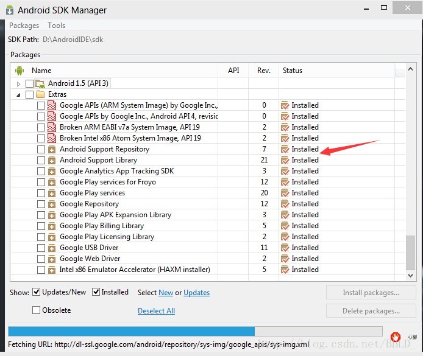The image size is (423, 356).
Task: Click Android 1.5 (API 3) platform folder icon
Action: click(x=40, y=83)
